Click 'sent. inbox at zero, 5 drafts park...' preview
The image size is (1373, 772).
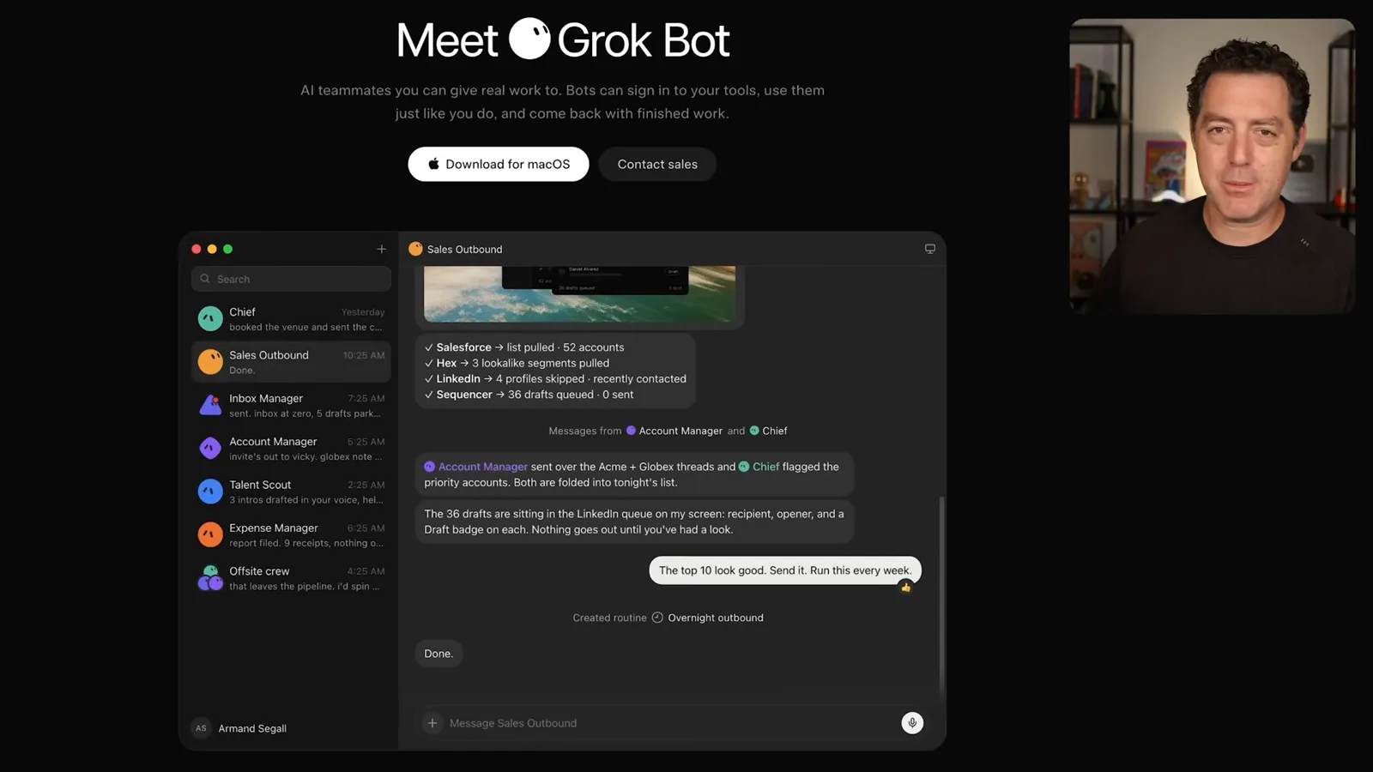[305, 413]
